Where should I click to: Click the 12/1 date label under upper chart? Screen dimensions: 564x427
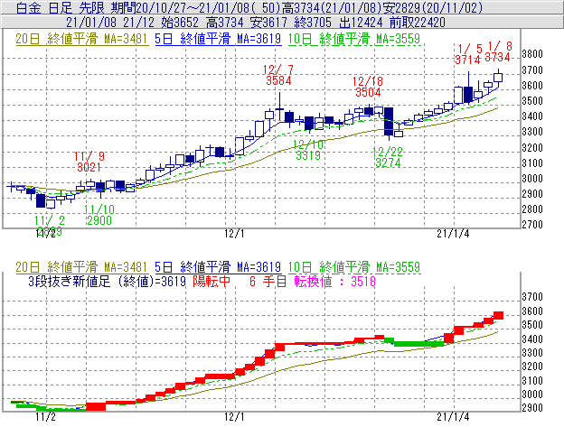coord(234,234)
